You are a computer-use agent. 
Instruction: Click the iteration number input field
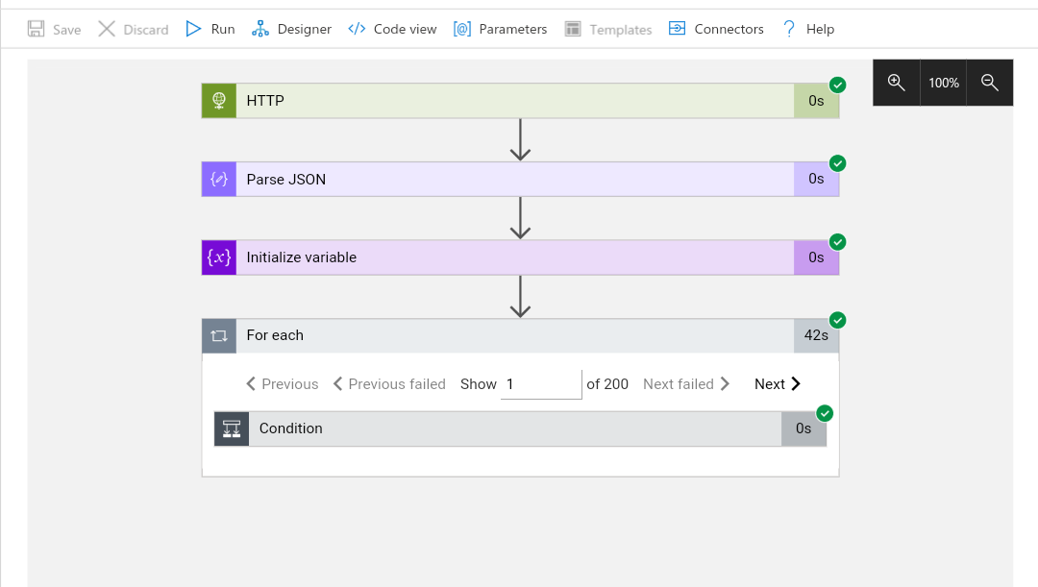pos(541,384)
